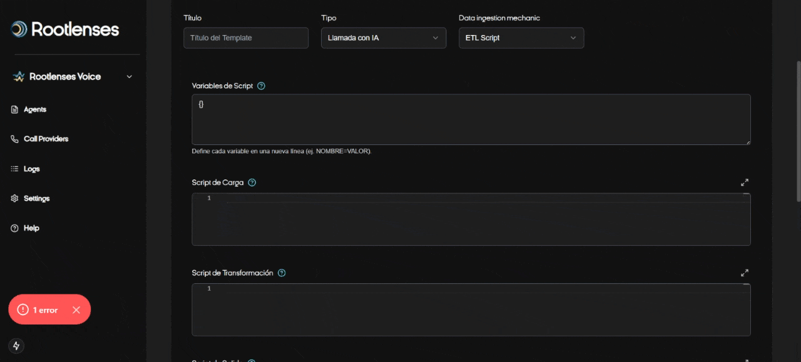The image size is (801, 362).
Task: Click the 1 error badge
Action: [x=41, y=309]
